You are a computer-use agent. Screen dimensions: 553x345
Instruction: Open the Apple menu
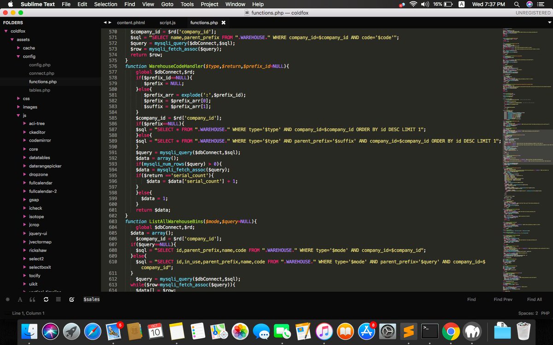10,4
